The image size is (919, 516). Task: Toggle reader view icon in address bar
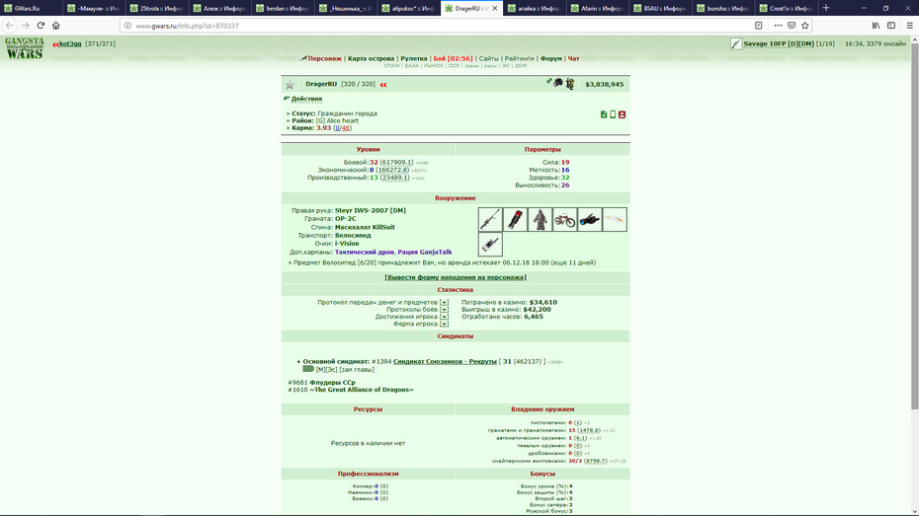click(x=758, y=25)
